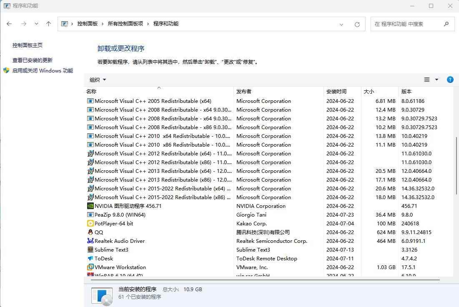459x307 pixels.
Task: Sort by the 发布者 column header
Action: click(278, 91)
